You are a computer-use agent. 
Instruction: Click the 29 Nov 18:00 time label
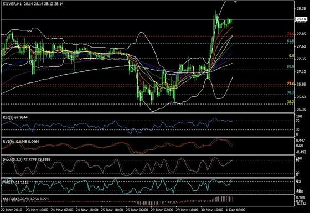click(187, 210)
